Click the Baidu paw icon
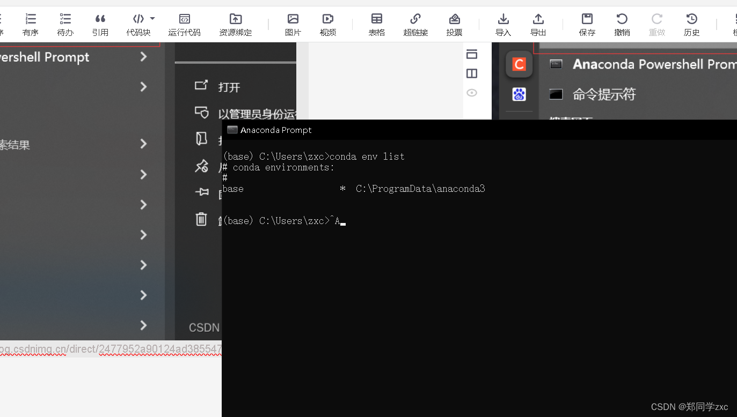737x417 pixels. click(x=519, y=95)
